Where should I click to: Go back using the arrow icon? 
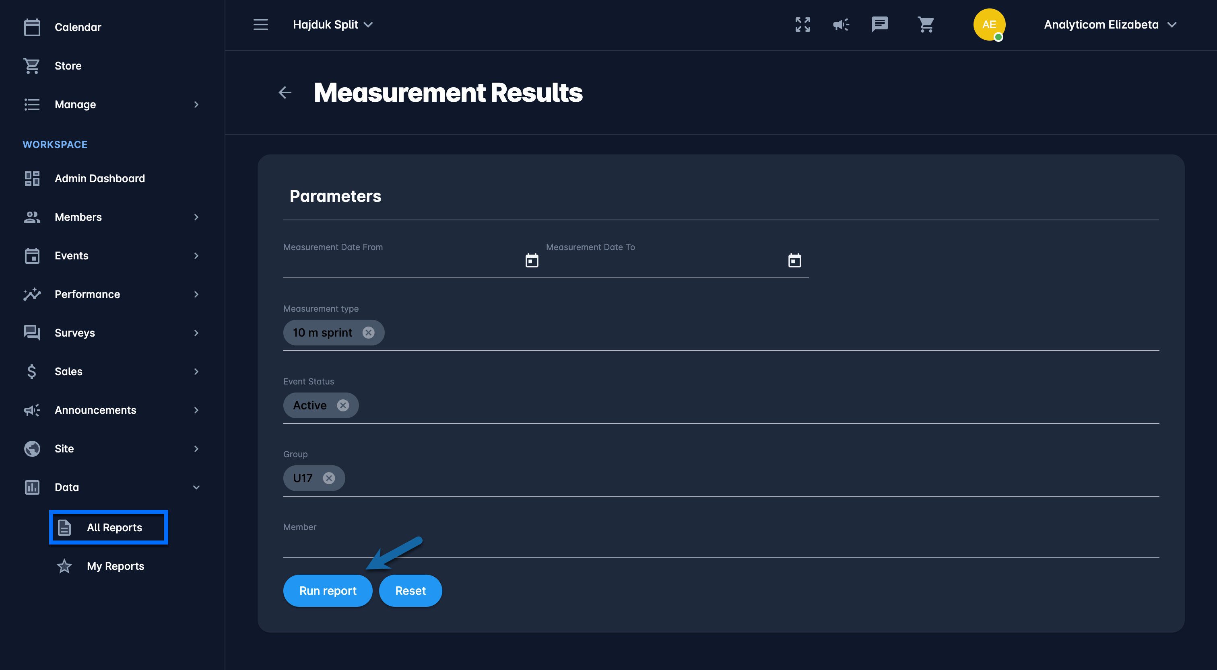[x=285, y=92]
